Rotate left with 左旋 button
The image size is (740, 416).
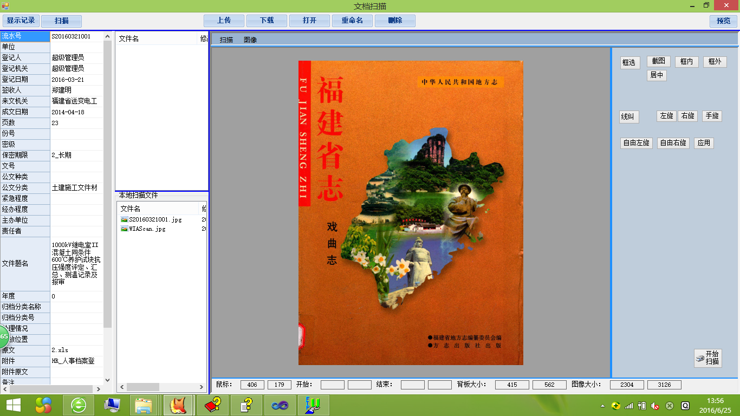tap(666, 116)
